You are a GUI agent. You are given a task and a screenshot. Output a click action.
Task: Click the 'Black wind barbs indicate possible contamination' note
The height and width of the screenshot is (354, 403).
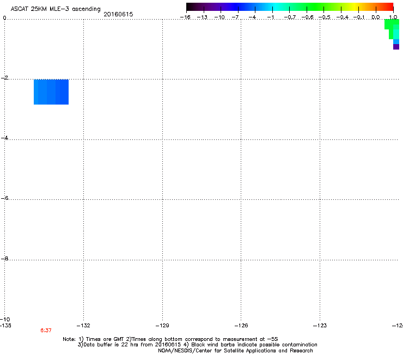click(254, 345)
